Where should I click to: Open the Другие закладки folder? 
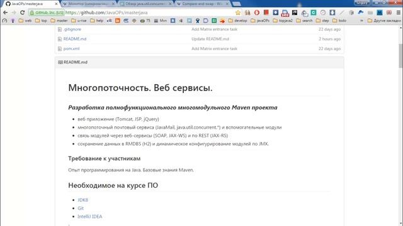[x=384, y=21]
